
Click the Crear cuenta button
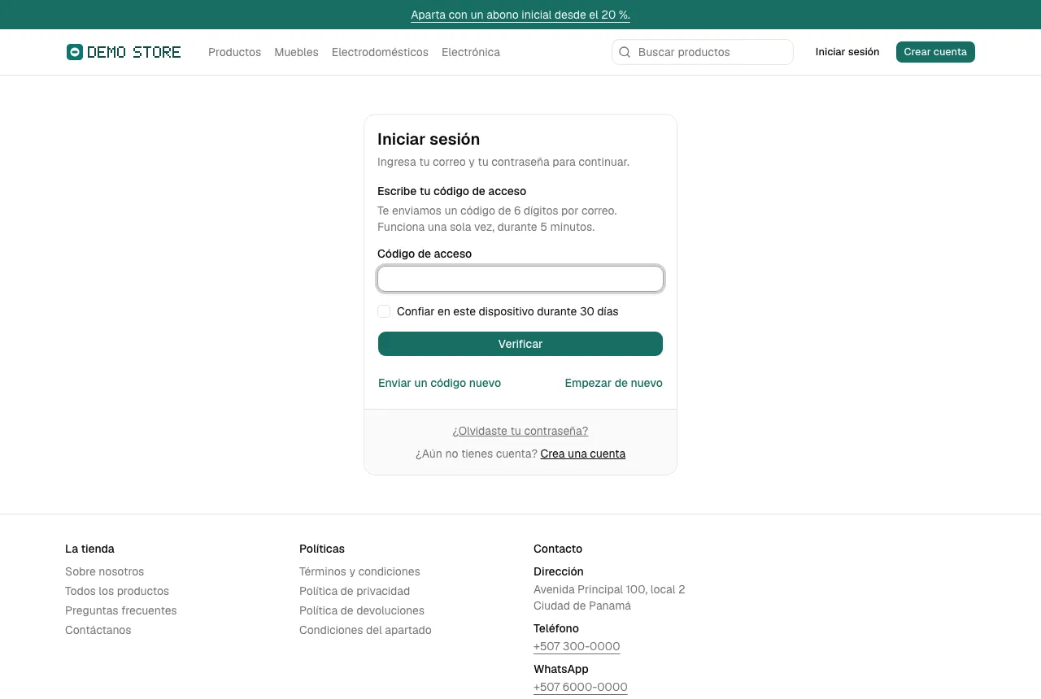[x=935, y=52]
